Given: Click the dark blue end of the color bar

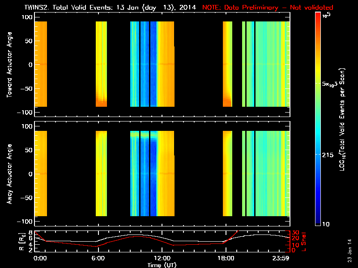Looking at the screenshot, I should tap(318, 219).
